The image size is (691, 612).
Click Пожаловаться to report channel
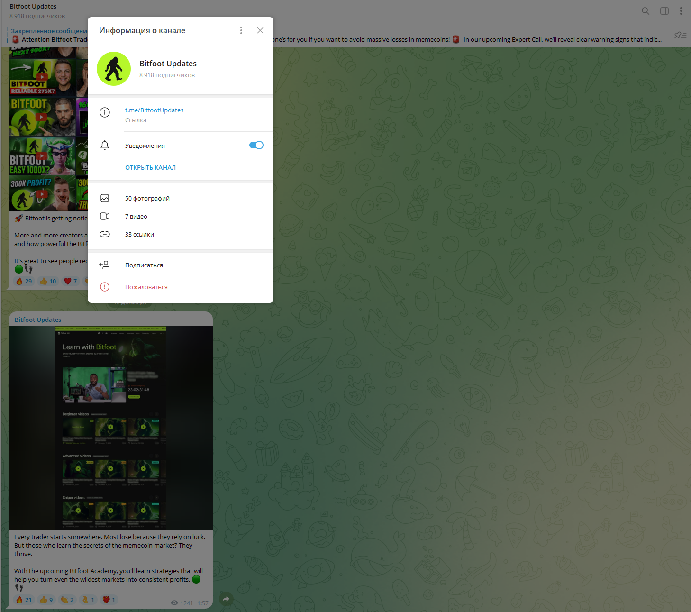click(146, 287)
